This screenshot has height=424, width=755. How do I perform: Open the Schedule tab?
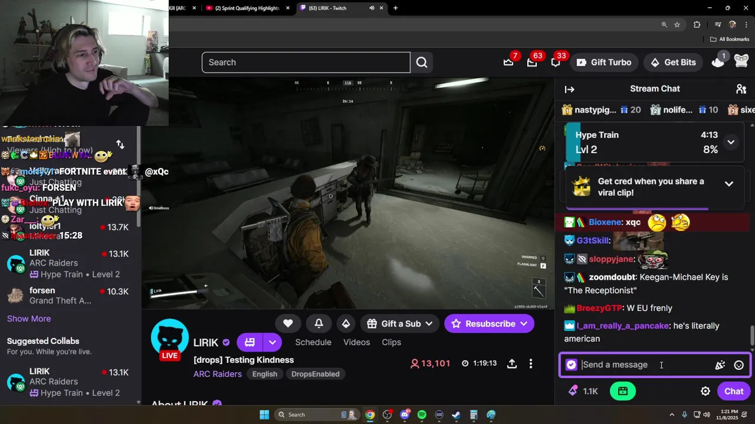click(x=313, y=342)
